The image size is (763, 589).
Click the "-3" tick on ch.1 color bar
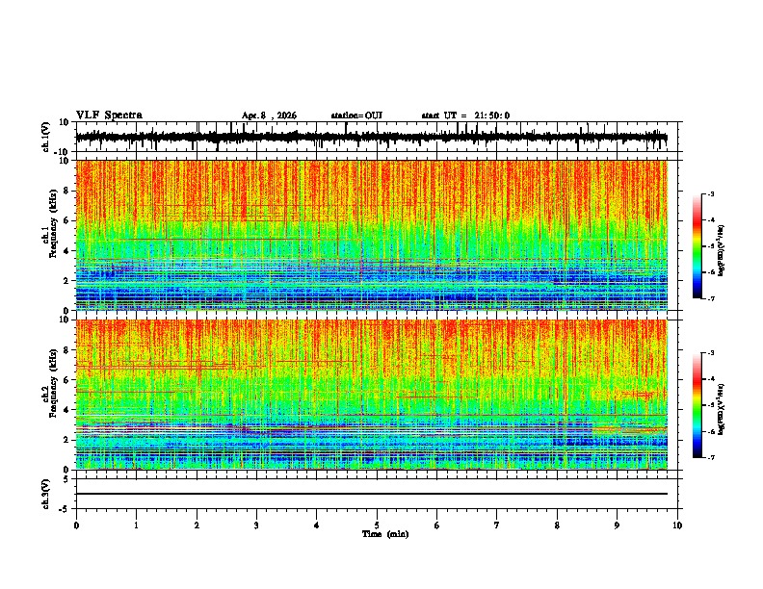point(710,194)
